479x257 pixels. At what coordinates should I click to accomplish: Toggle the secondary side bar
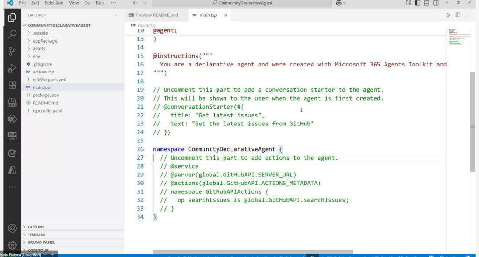pos(436,3)
